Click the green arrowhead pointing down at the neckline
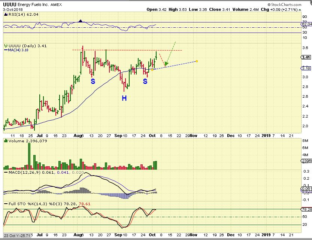312x240 pixels. pyautogui.click(x=166, y=64)
